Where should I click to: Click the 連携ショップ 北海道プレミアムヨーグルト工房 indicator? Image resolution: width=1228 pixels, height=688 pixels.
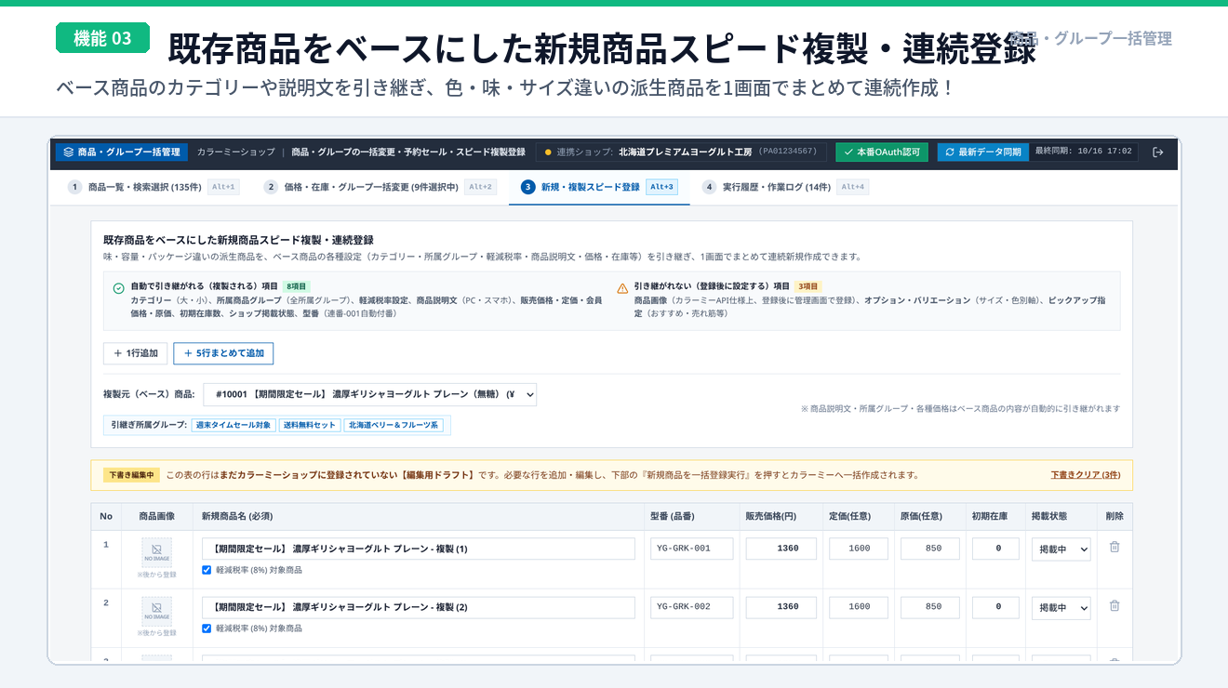point(681,152)
